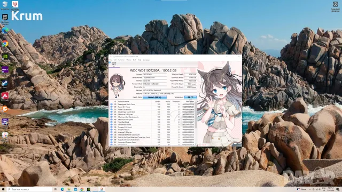This screenshot has height=192, width=342.
Task: Click the taskbar search box
Action: click(29, 189)
